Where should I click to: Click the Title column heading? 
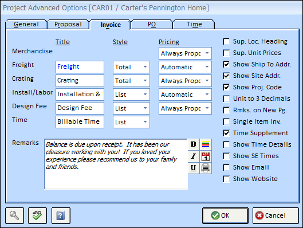62,42
